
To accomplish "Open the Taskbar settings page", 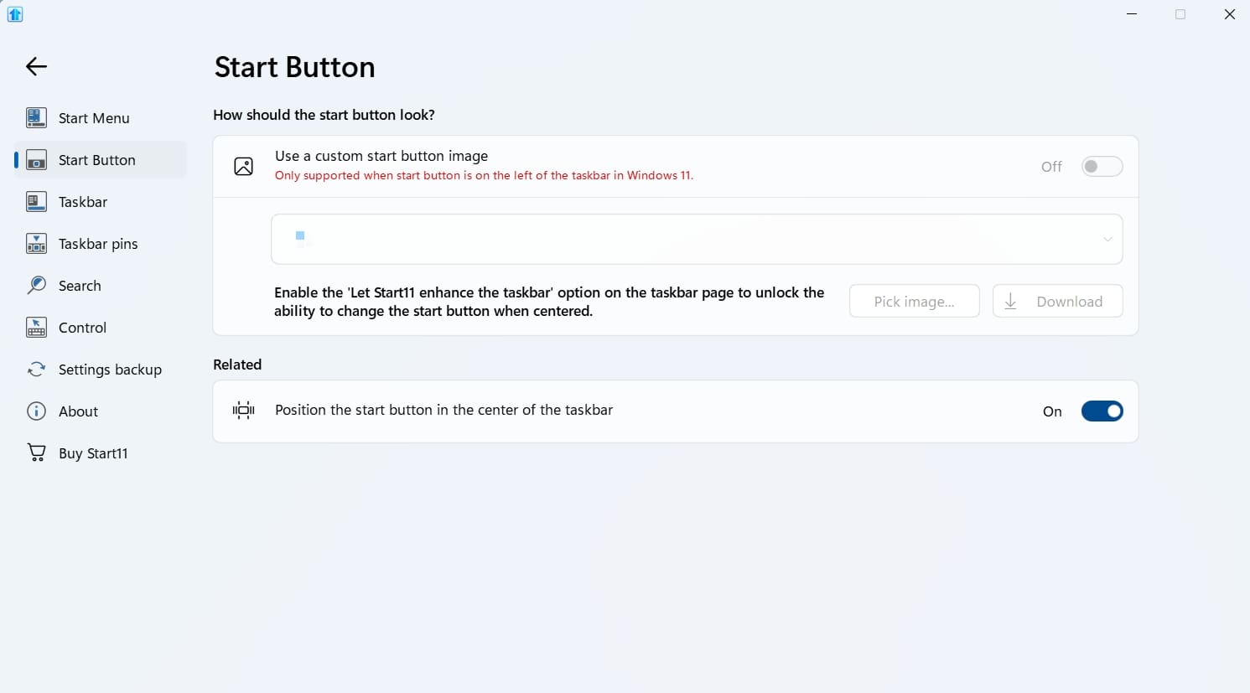I will click(x=83, y=202).
